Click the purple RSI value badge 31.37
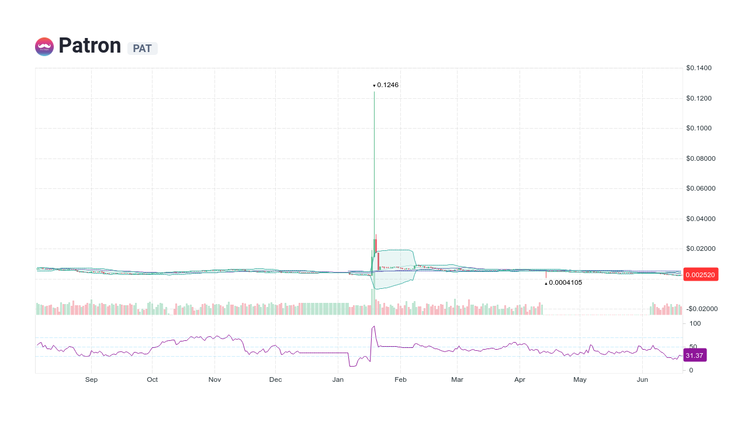 click(x=694, y=355)
